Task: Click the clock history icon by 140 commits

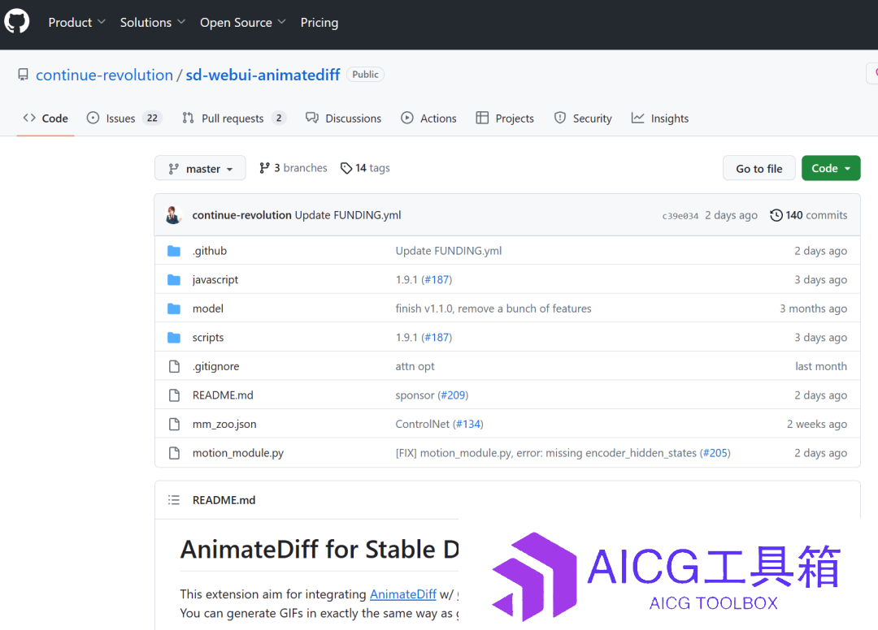Action: click(776, 215)
